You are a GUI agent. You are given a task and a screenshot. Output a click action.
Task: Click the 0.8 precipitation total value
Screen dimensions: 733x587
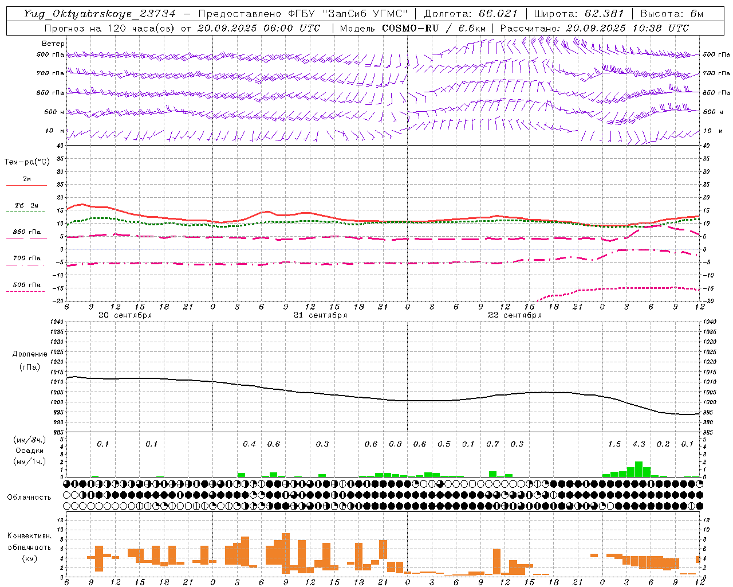coord(395,444)
